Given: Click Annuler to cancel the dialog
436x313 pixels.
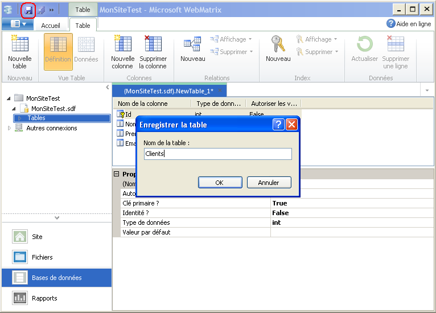Looking at the screenshot, I should click(269, 183).
